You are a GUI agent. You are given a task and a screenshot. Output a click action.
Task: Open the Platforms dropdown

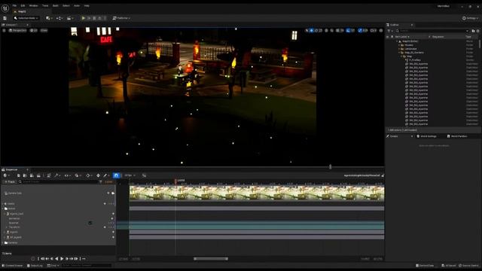click(121, 18)
